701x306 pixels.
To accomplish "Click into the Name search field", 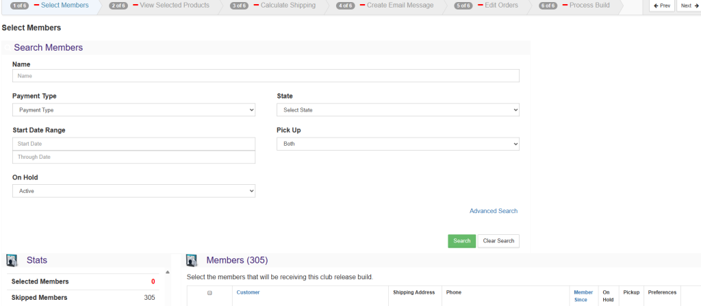I will 266,76.
